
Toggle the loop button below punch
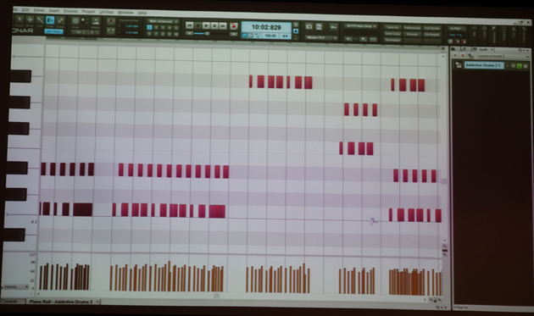click(111, 30)
